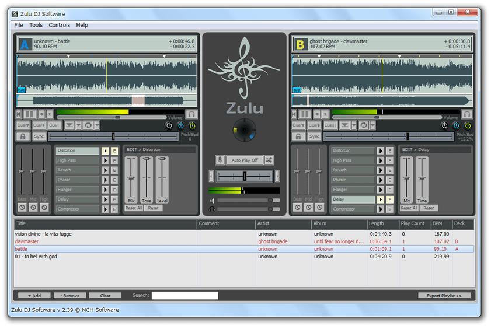491x326 pixels.
Task: Click the green power button on Deck A
Action: [x=192, y=125]
